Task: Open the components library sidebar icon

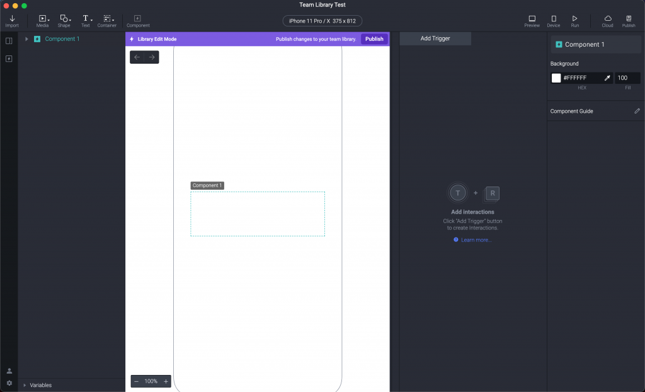Action: pos(9,59)
